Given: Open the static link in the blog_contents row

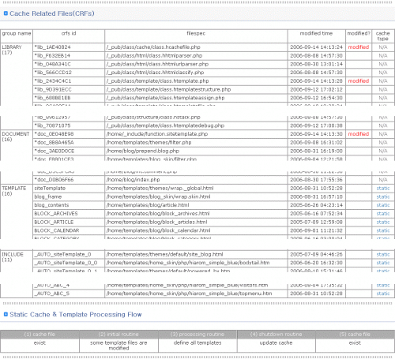Looking at the screenshot, I should pyautogui.click(x=383, y=205).
